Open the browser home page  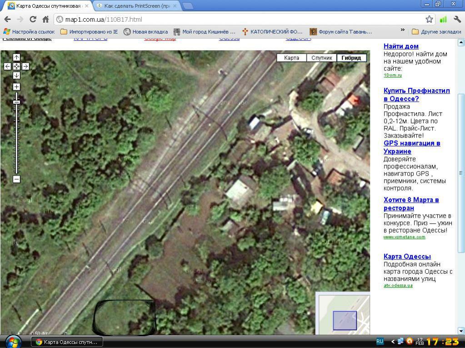(x=45, y=20)
